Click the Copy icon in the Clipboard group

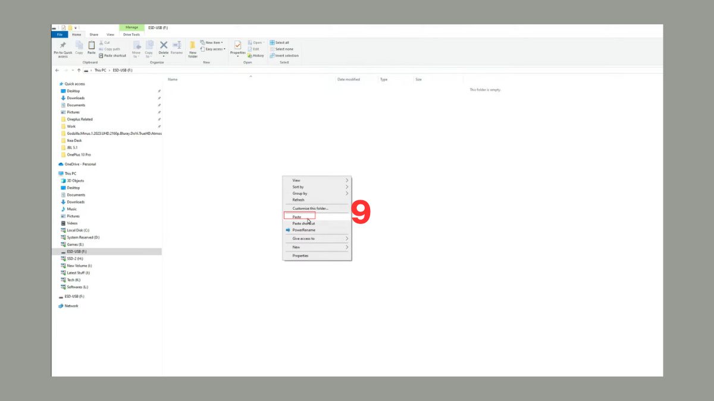click(x=79, y=46)
